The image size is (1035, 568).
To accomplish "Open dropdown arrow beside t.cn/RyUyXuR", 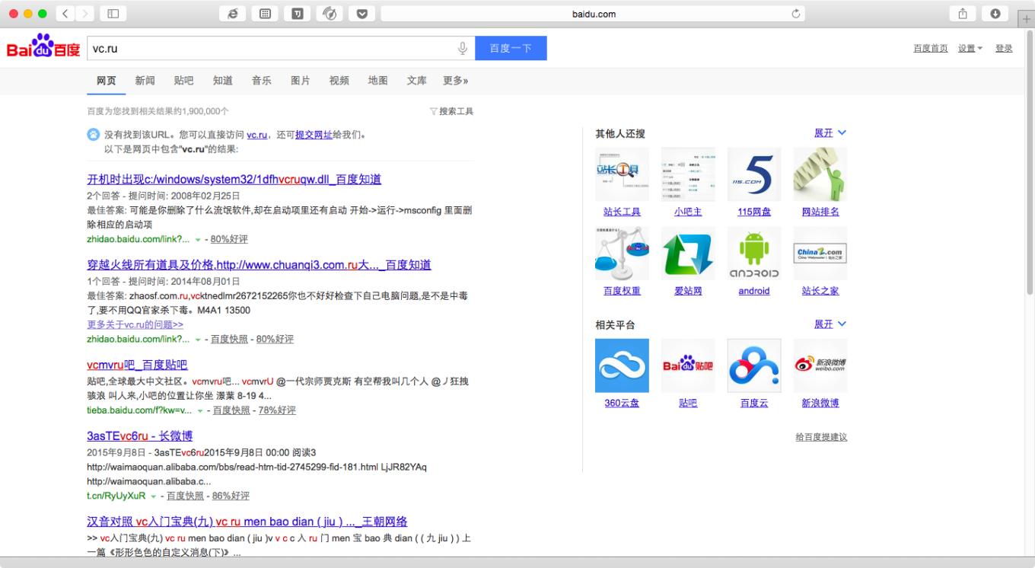I will click(x=154, y=496).
